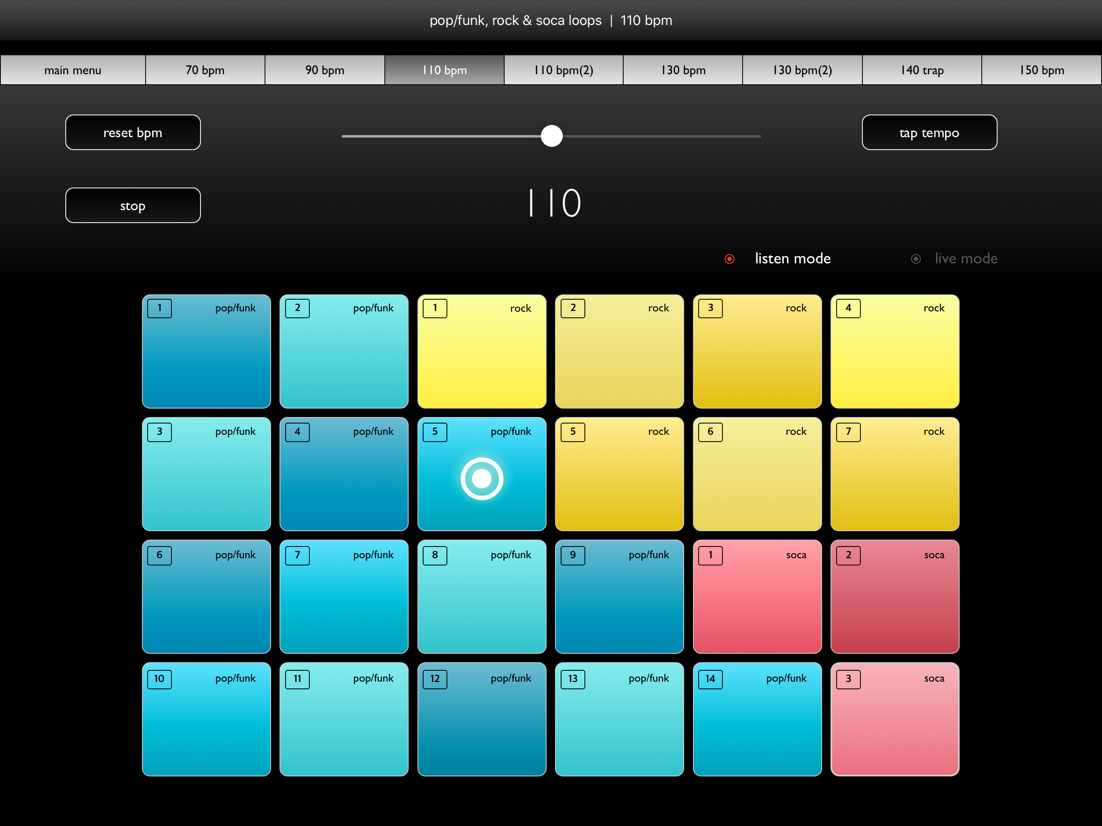
Task: Switch to the 150 bpm tab
Action: click(x=1042, y=70)
